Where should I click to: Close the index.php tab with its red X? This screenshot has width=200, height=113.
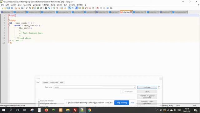[x=131, y=12]
